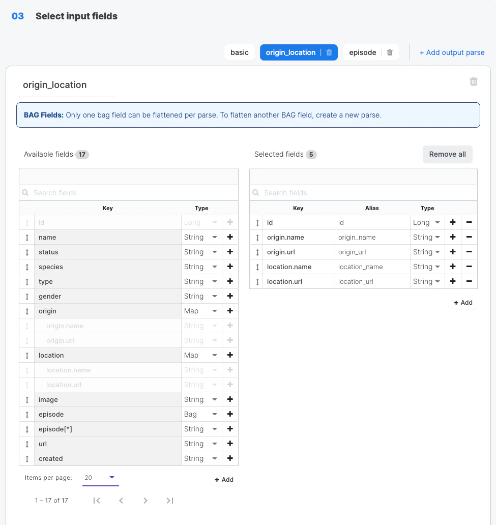Edit alias origin_name in selected fields
496x525 pixels.
372,237
